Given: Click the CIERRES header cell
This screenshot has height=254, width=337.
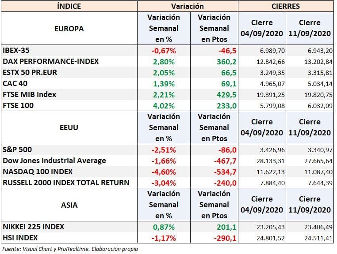Looking at the screenshot, I should pyautogui.click(x=285, y=6).
